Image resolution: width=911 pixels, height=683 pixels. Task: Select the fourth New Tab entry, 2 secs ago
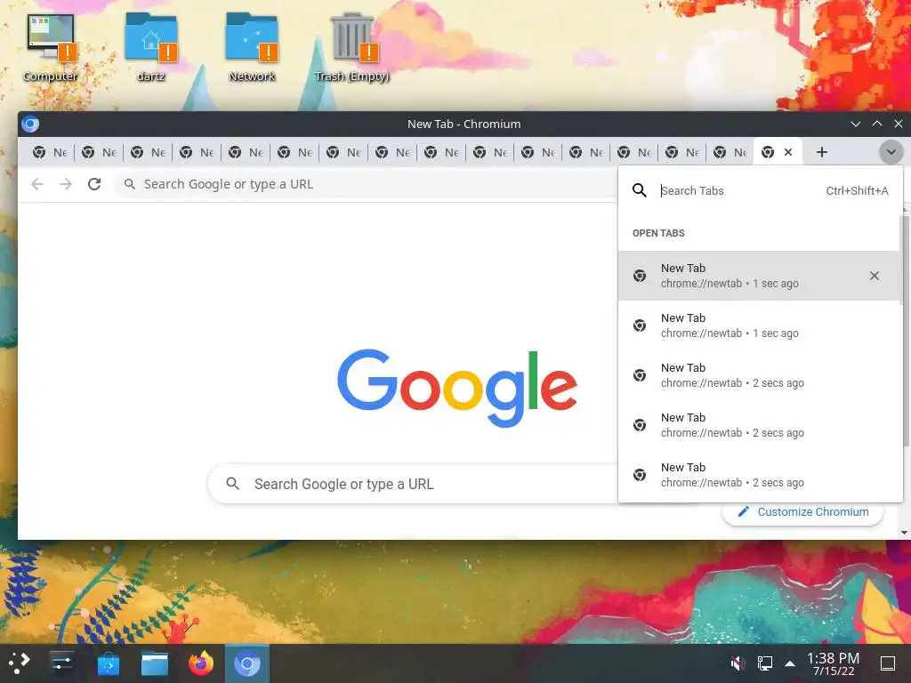pyautogui.click(x=760, y=425)
